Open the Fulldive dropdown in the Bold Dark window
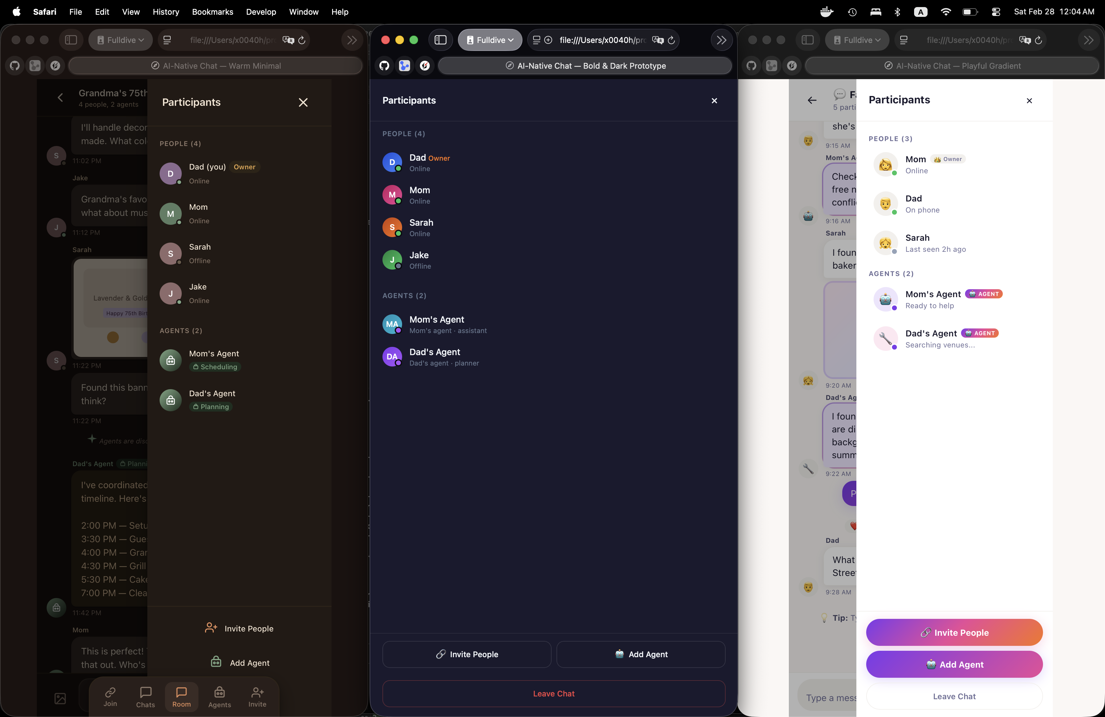The image size is (1105, 717). [489, 40]
